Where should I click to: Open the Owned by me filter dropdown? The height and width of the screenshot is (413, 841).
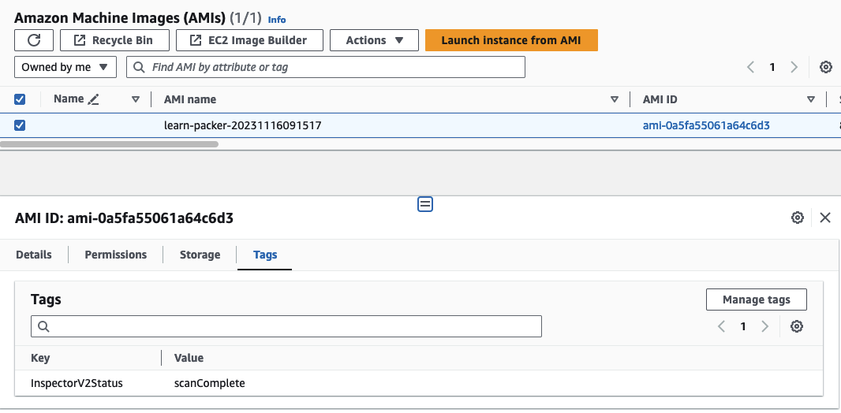click(x=65, y=67)
